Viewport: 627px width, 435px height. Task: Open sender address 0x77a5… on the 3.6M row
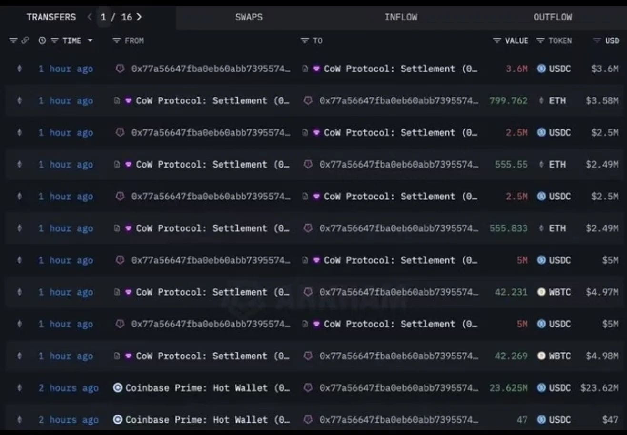click(x=211, y=69)
